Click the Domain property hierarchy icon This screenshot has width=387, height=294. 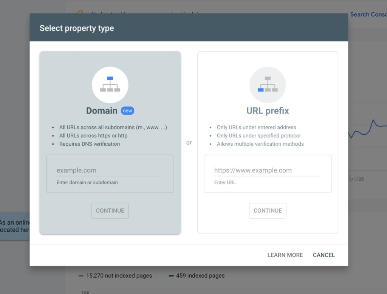pos(110,85)
